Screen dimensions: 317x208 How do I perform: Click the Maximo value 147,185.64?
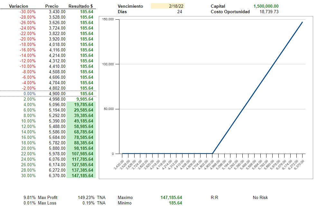click(171, 197)
